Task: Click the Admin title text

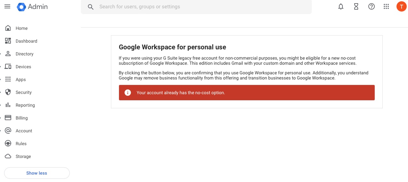Action: pyautogui.click(x=38, y=7)
